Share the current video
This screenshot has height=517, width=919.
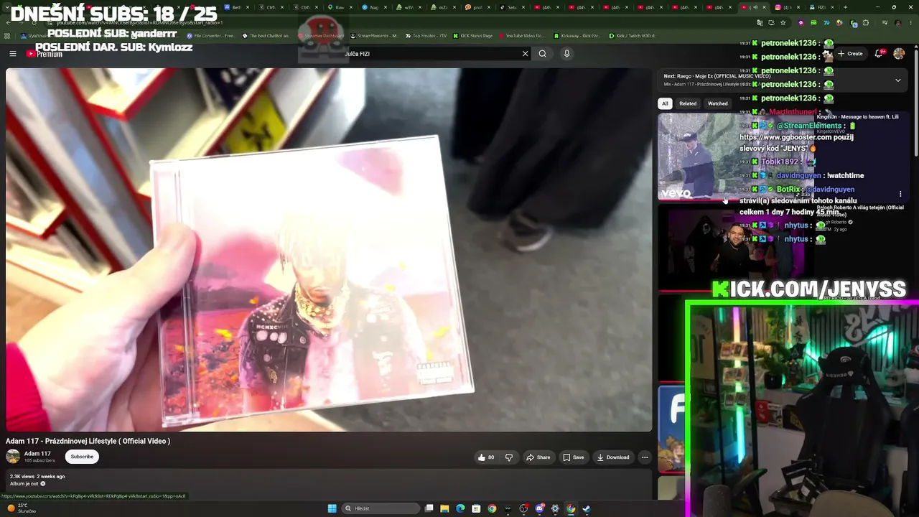coord(538,457)
